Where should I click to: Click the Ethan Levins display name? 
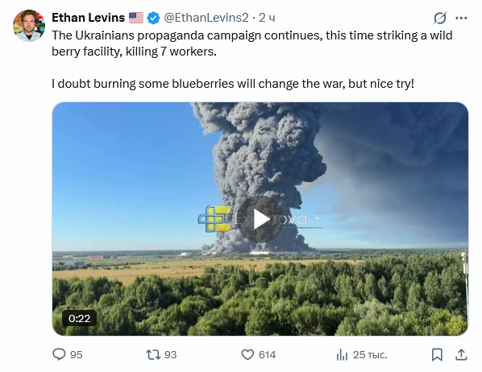pos(88,18)
